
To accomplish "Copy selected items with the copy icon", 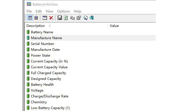I will pyautogui.click(x=72, y=18).
